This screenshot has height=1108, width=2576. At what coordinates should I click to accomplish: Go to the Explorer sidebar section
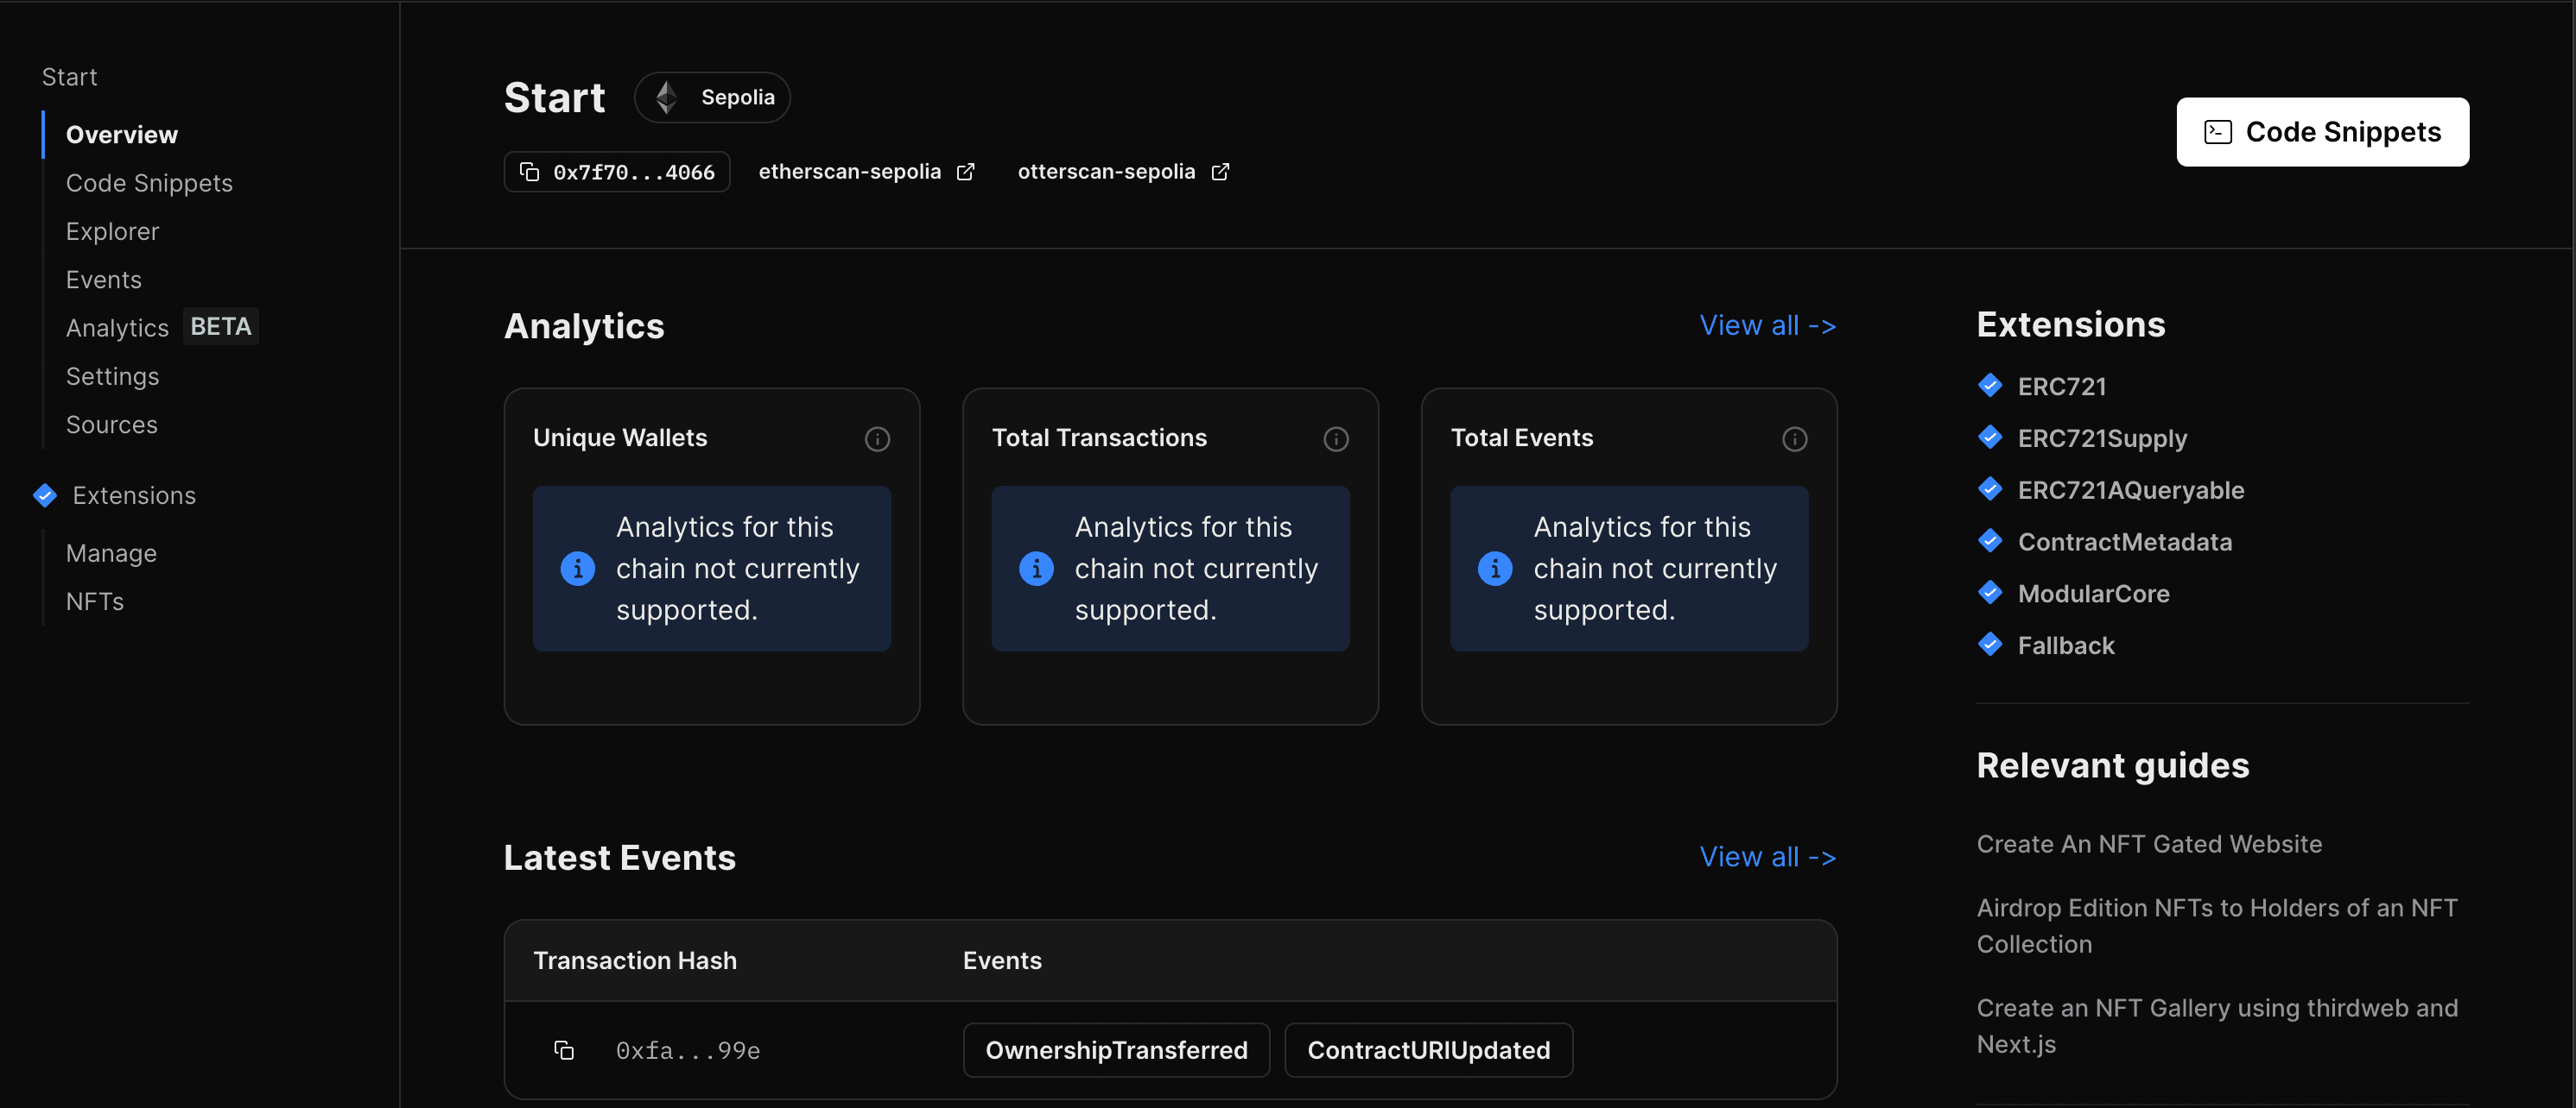pos(112,232)
